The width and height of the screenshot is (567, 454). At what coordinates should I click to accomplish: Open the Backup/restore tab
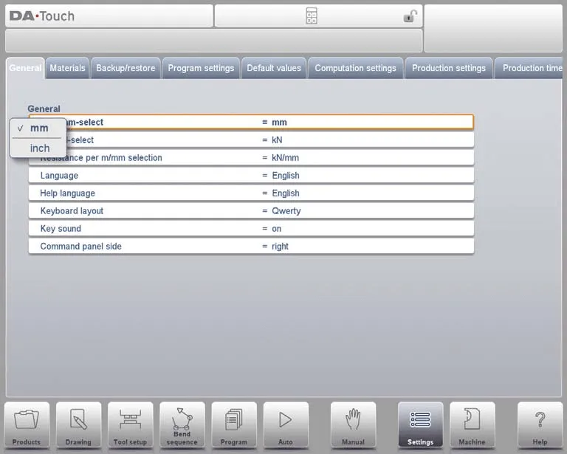tap(126, 68)
